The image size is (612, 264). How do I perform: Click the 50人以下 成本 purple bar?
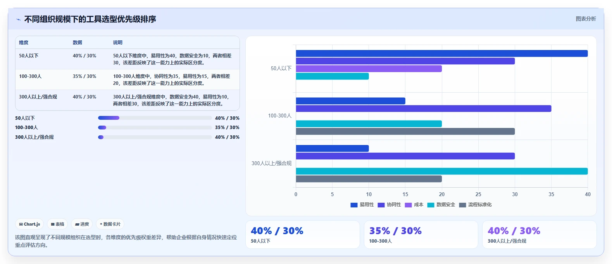(x=369, y=69)
